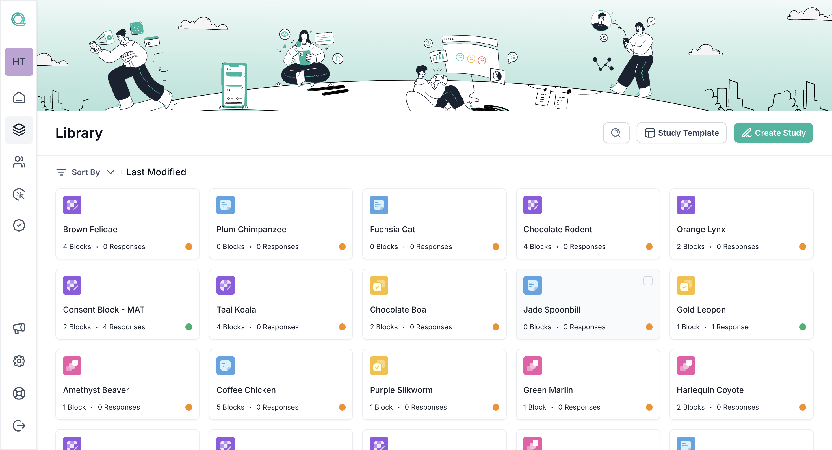
Task: Click the Last Modified sort label
Action: pyautogui.click(x=156, y=172)
